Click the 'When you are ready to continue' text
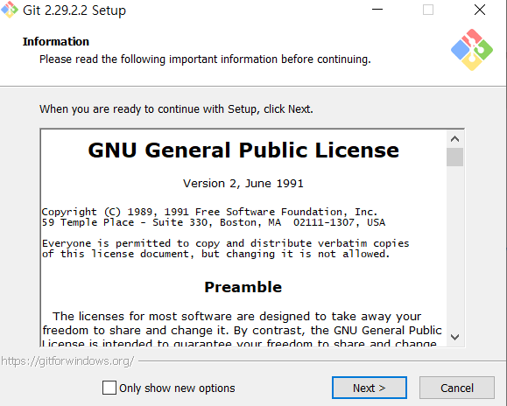The image size is (507, 406). [176, 109]
